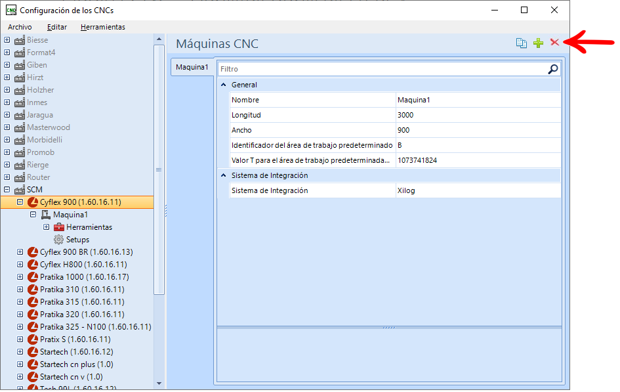The height and width of the screenshot is (392, 620).
Task: Click the Filtro input field
Action: click(382, 69)
